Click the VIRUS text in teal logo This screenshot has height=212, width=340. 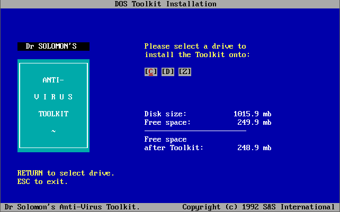coord(53,97)
